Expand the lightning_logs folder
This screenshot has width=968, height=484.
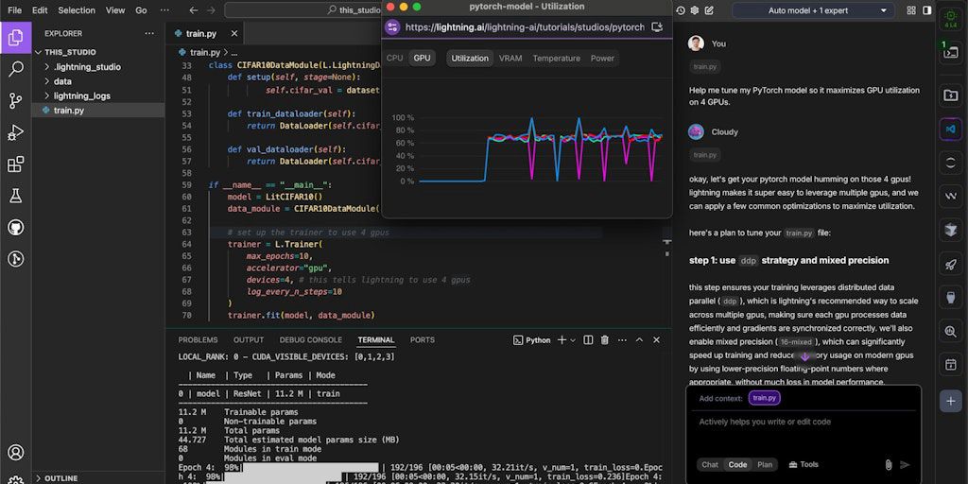coord(81,95)
